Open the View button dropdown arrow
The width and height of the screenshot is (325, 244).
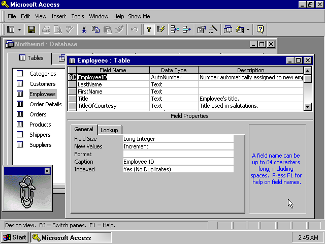[x=19, y=29]
